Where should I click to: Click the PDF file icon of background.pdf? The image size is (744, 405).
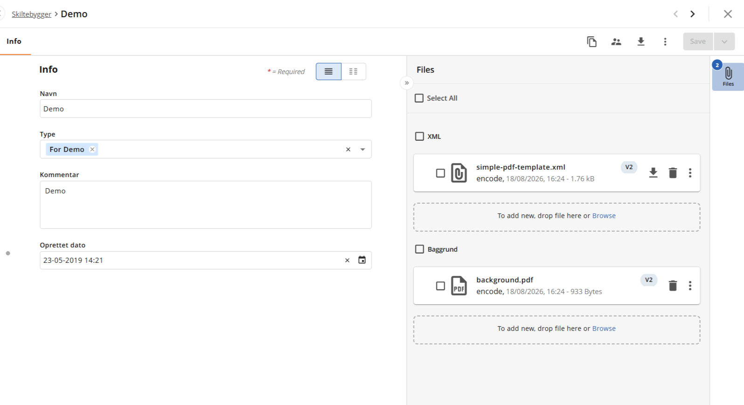click(x=459, y=286)
